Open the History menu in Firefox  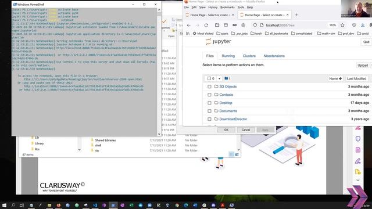coord(213,8)
